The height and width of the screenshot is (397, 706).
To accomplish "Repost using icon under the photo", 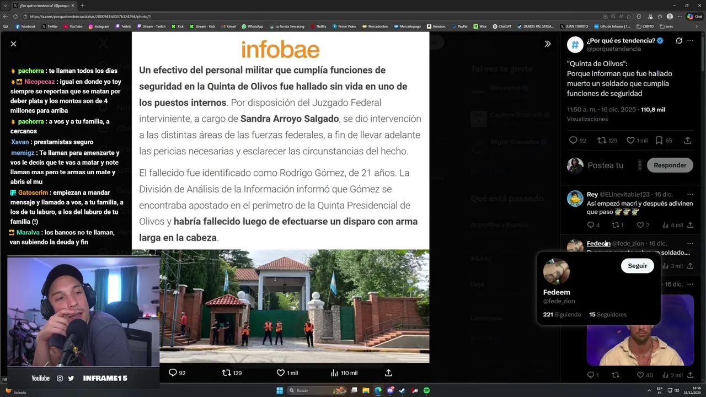I will (x=226, y=373).
